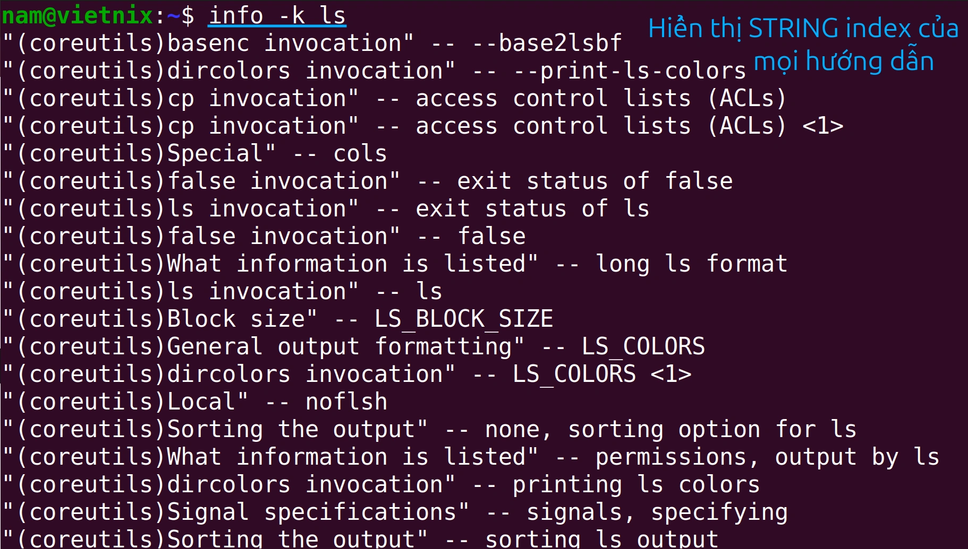Click the blue Vietnamese annotation "Hiển thị STRING index"

[x=803, y=29]
